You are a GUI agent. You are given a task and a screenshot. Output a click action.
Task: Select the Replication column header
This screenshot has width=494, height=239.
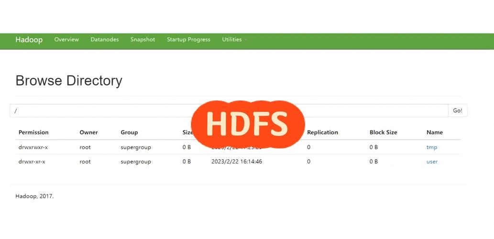(322, 132)
